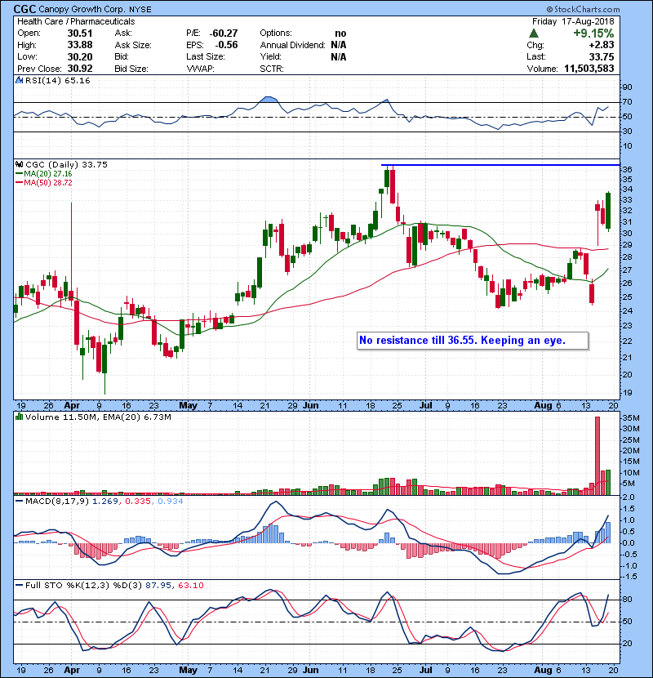Select the 'No resistance till 36.55' annotation box

tap(473, 340)
